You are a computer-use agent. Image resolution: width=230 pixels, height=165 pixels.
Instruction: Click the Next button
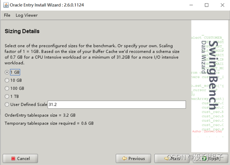point(172,158)
